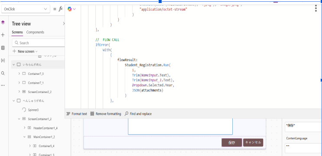This screenshot has height=156, width=322.
Task: Click the ContentLanguage value field
Action: [303, 148]
